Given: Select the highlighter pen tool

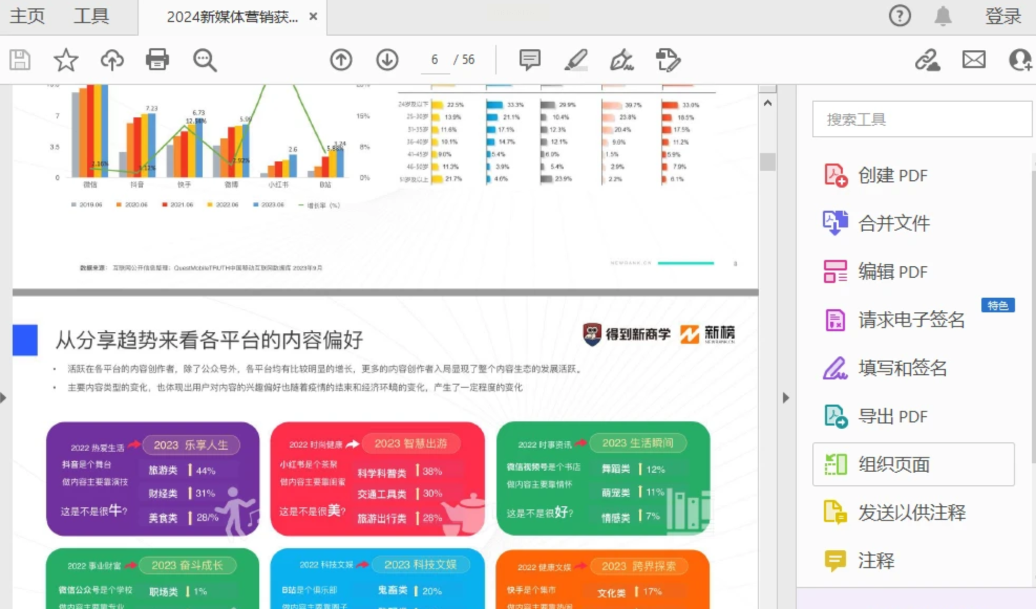Looking at the screenshot, I should [x=576, y=60].
